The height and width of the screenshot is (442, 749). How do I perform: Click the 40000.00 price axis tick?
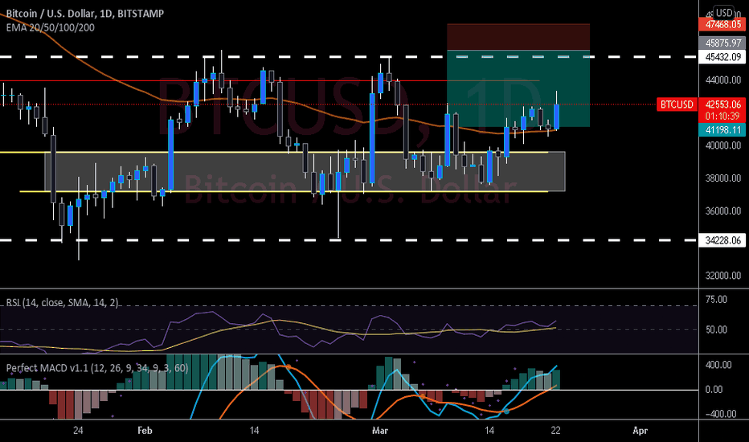pyautogui.click(x=723, y=145)
